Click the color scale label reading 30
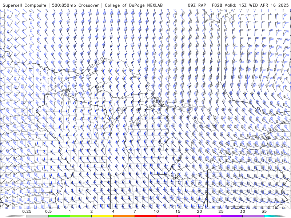Image resolution: width=291 pixels, height=218 pixels. tap(242, 211)
